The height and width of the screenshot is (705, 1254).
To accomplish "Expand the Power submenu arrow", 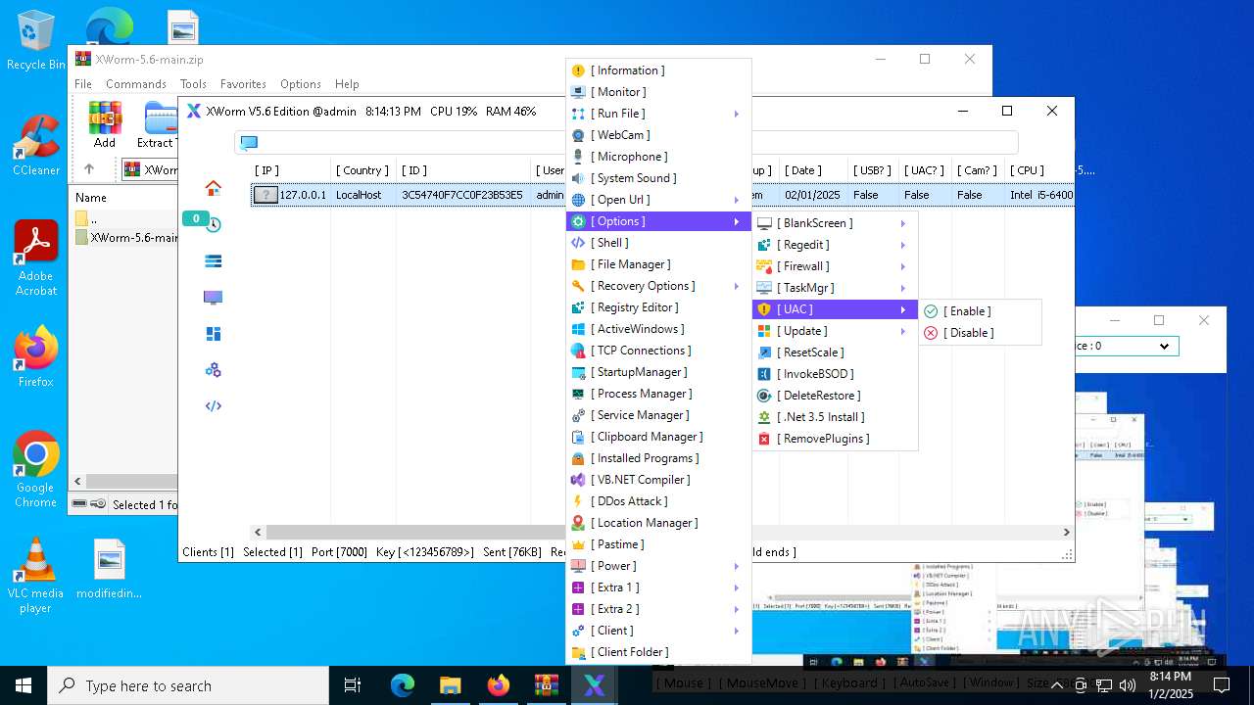I will point(736,566).
